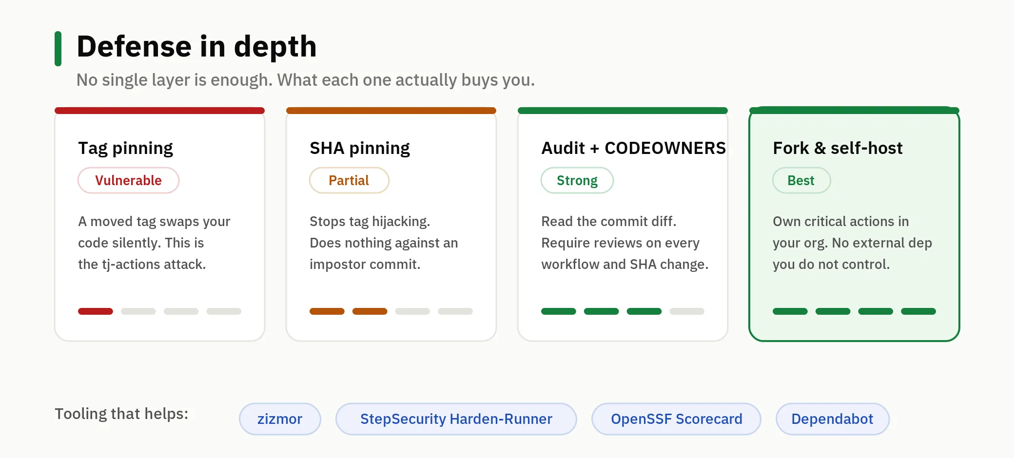Viewport: 1014px width, 458px height.
Task: Click the strength meter on Audit + CODEOWNERS card
Action: tap(623, 311)
